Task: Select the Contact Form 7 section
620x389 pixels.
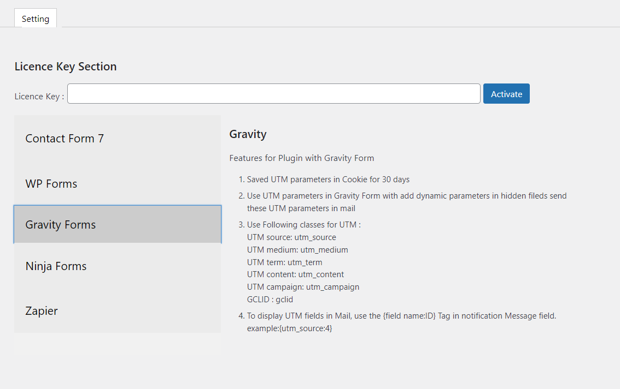Action: coord(64,138)
